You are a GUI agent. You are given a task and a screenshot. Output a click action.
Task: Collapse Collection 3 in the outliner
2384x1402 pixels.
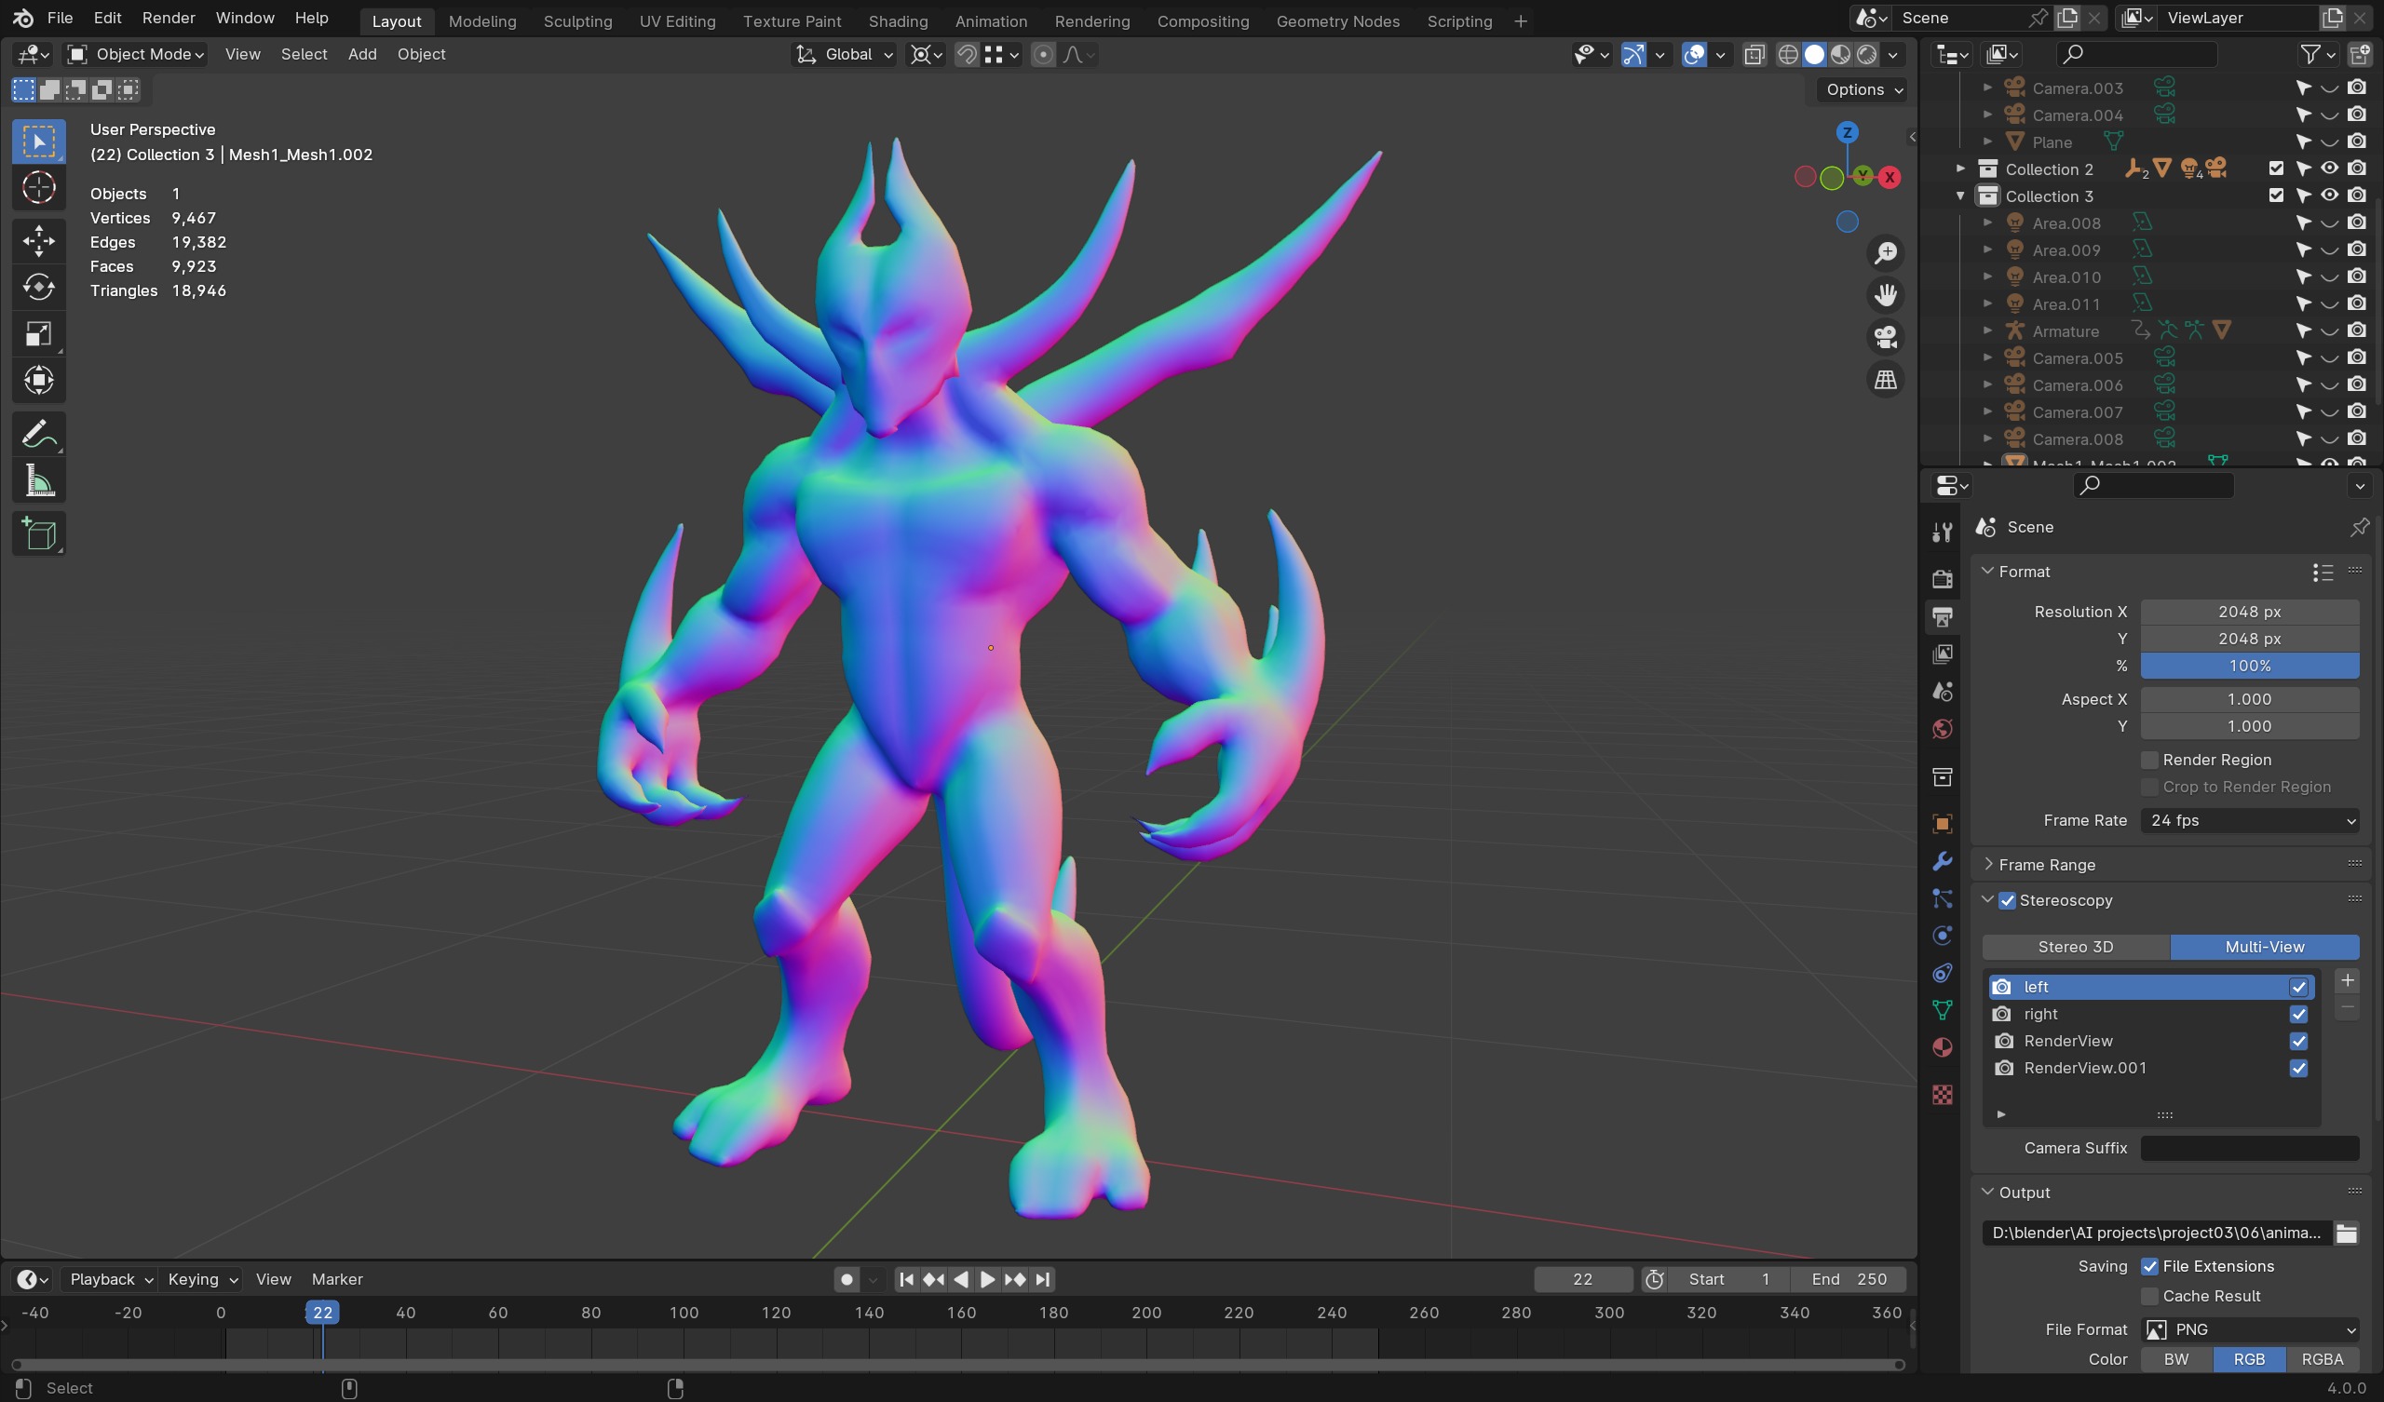(1960, 195)
